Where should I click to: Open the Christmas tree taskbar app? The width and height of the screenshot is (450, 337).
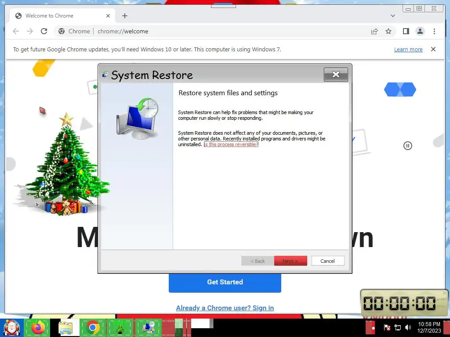120,328
